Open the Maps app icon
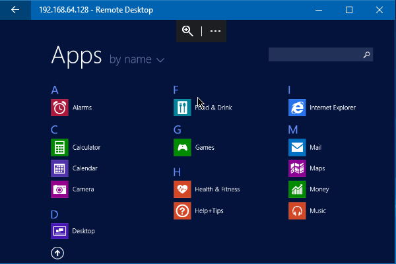The height and width of the screenshot is (264, 396). coord(297,168)
